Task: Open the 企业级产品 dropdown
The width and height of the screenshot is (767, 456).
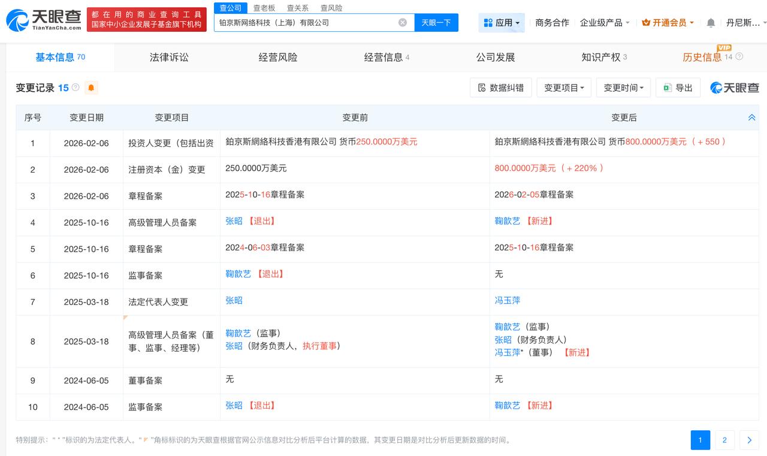Action: [605, 23]
